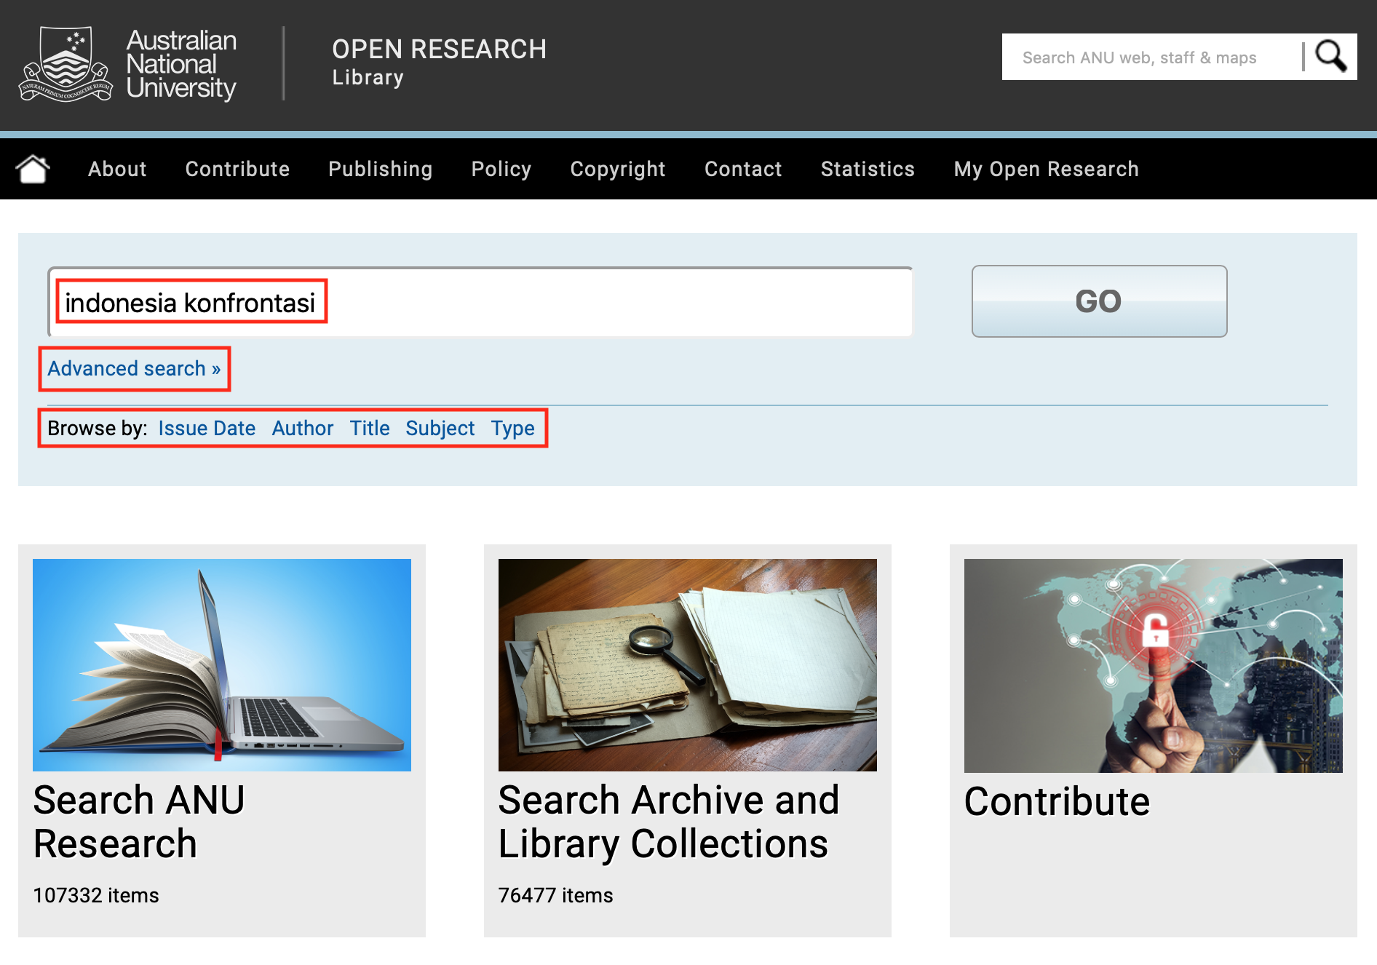The width and height of the screenshot is (1377, 965).
Task: Open the Contribute card heading
Action: point(1057,801)
